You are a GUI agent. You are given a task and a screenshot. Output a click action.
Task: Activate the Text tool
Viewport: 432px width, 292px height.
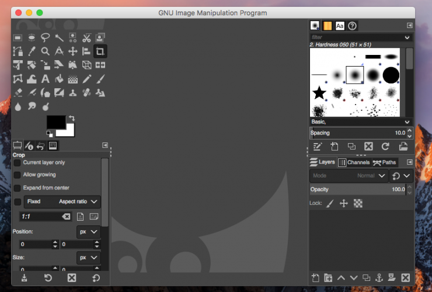click(45, 79)
